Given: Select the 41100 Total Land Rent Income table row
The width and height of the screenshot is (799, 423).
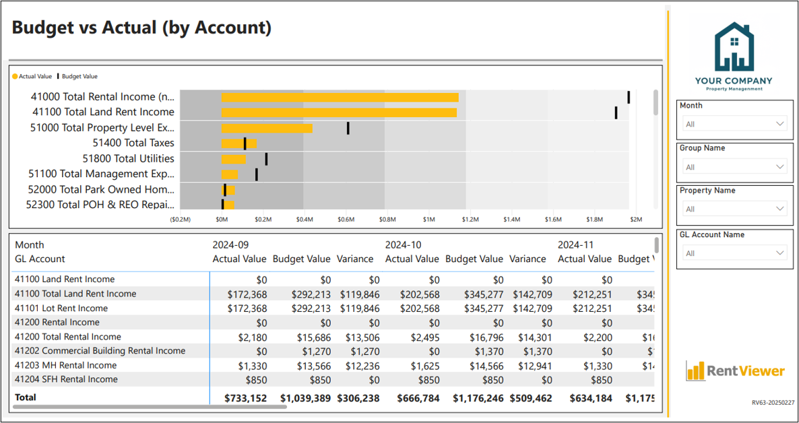Looking at the screenshot, I should (x=333, y=294).
